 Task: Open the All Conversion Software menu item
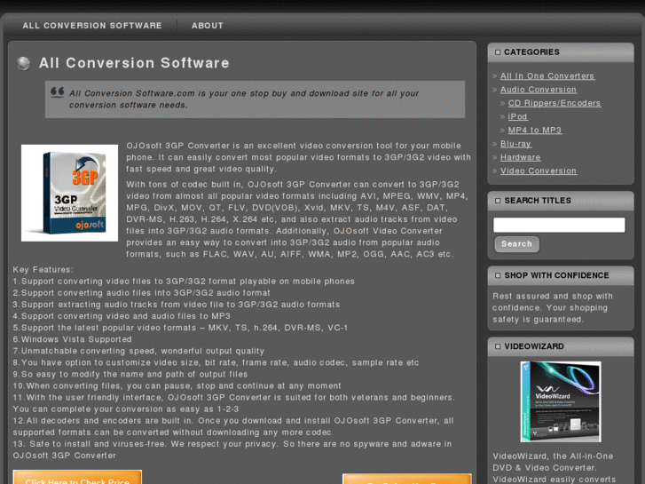click(92, 26)
